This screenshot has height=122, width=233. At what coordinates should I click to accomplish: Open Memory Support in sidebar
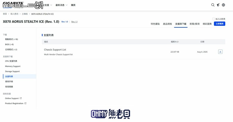[x=13, y=66]
